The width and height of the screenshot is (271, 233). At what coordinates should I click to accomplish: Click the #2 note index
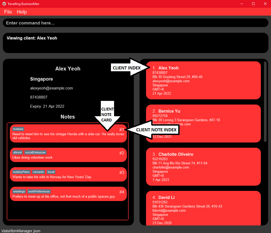click(x=122, y=153)
